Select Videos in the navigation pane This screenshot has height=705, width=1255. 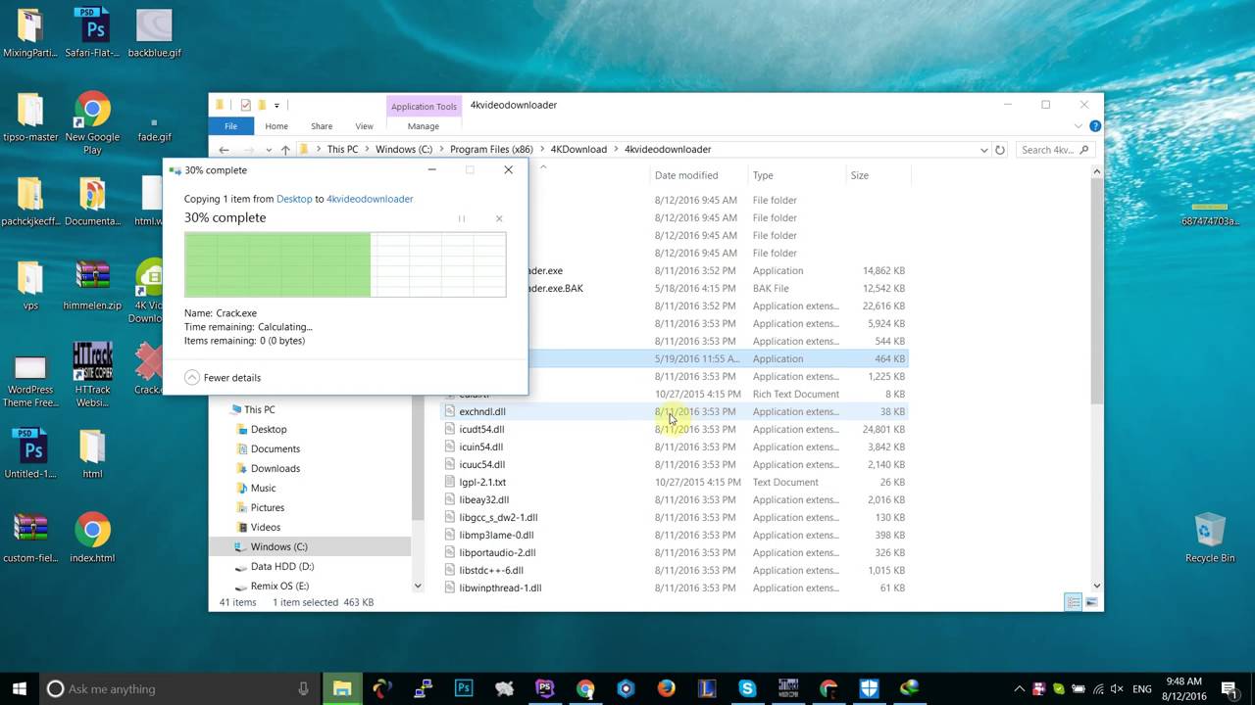pos(265,527)
